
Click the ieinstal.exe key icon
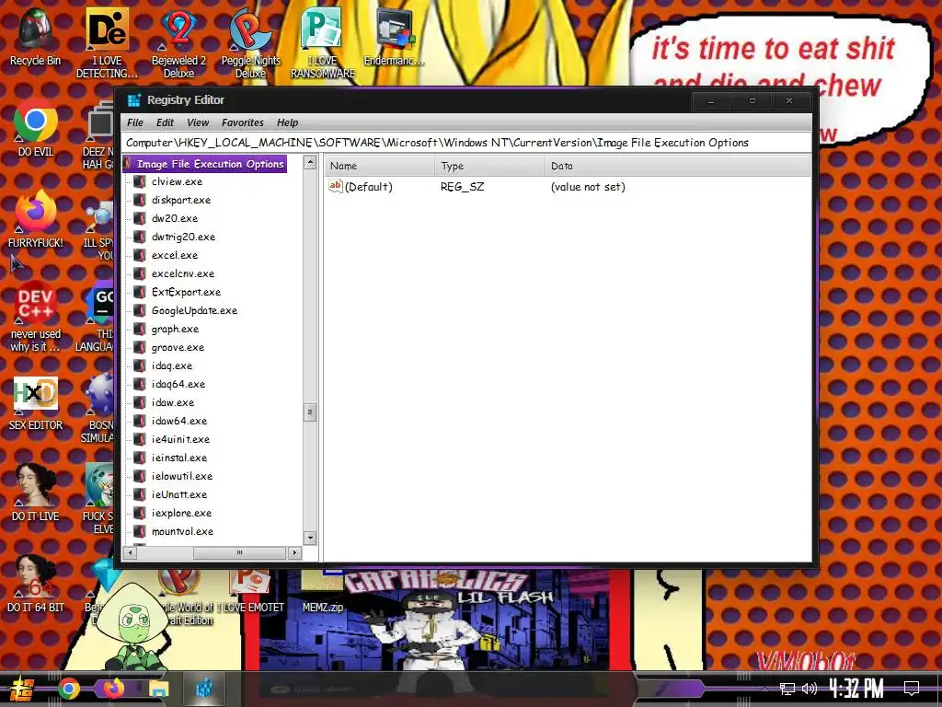[140, 458]
